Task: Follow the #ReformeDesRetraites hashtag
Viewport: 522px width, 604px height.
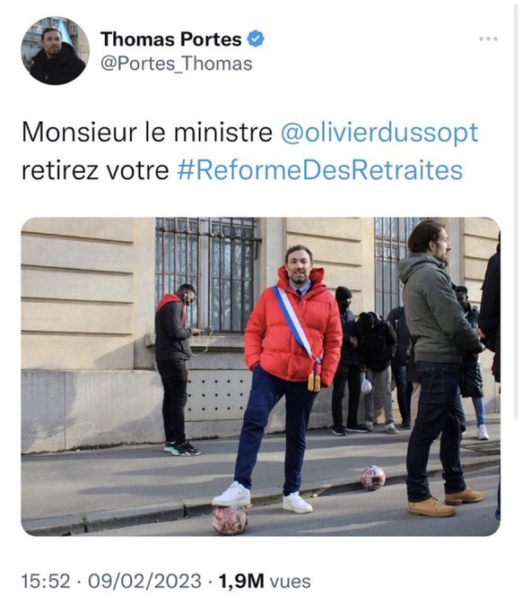Action: [x=320, y=170]
